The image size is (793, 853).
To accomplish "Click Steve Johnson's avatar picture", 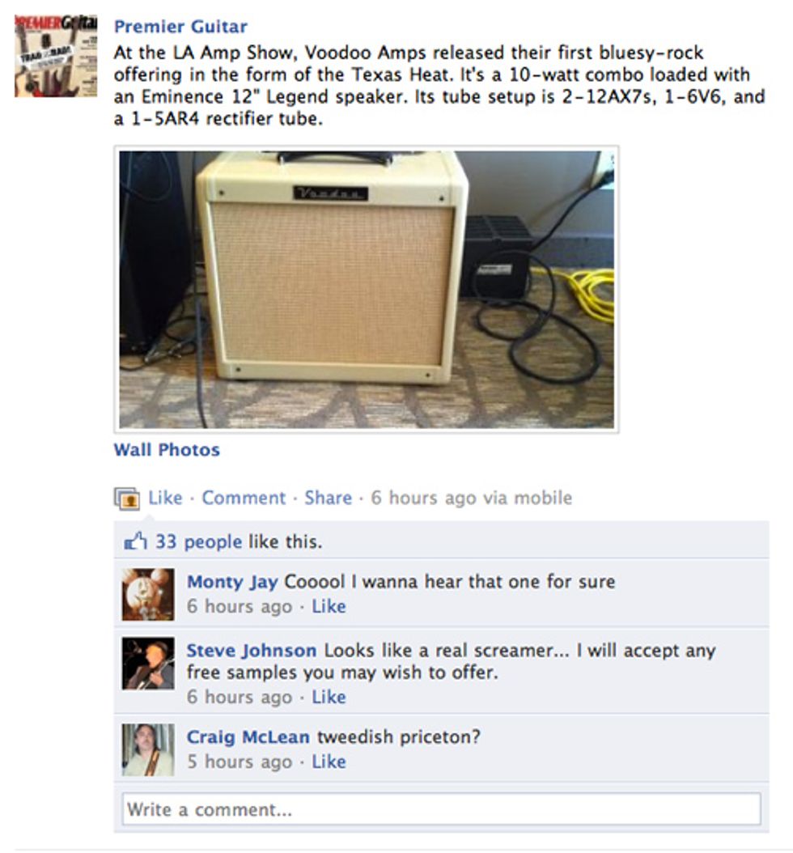I will pyautogui.click(x=148, y=664).
